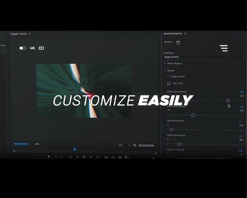Click the Twirl Out Amount value 45
The height and width of the screenshot is (198, 247).
240,136
